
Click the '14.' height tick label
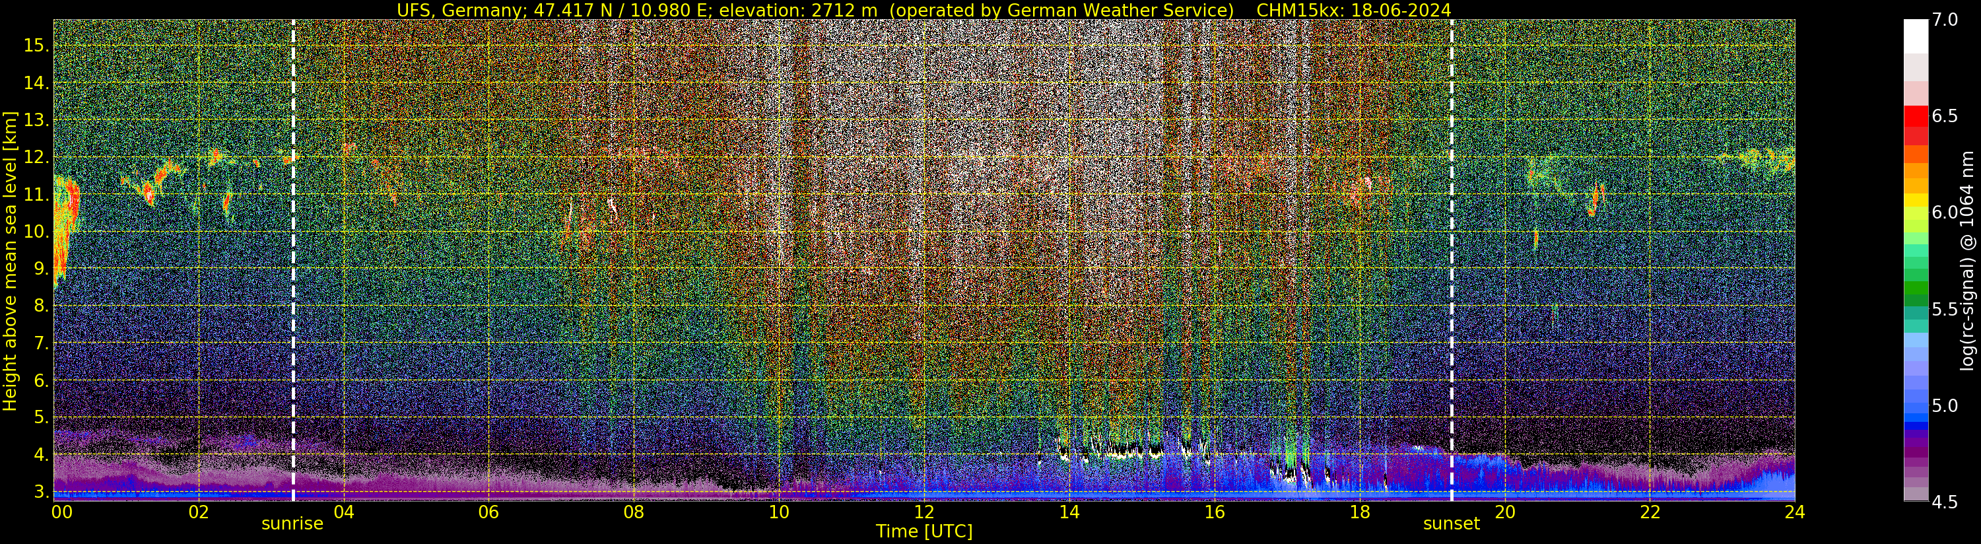tap(36, 83)
